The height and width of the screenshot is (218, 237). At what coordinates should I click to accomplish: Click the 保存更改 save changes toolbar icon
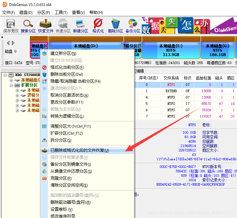coord(11,26)
